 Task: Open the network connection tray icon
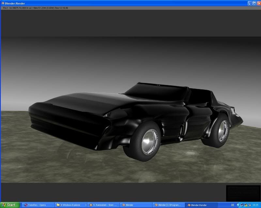pos(241,205)
